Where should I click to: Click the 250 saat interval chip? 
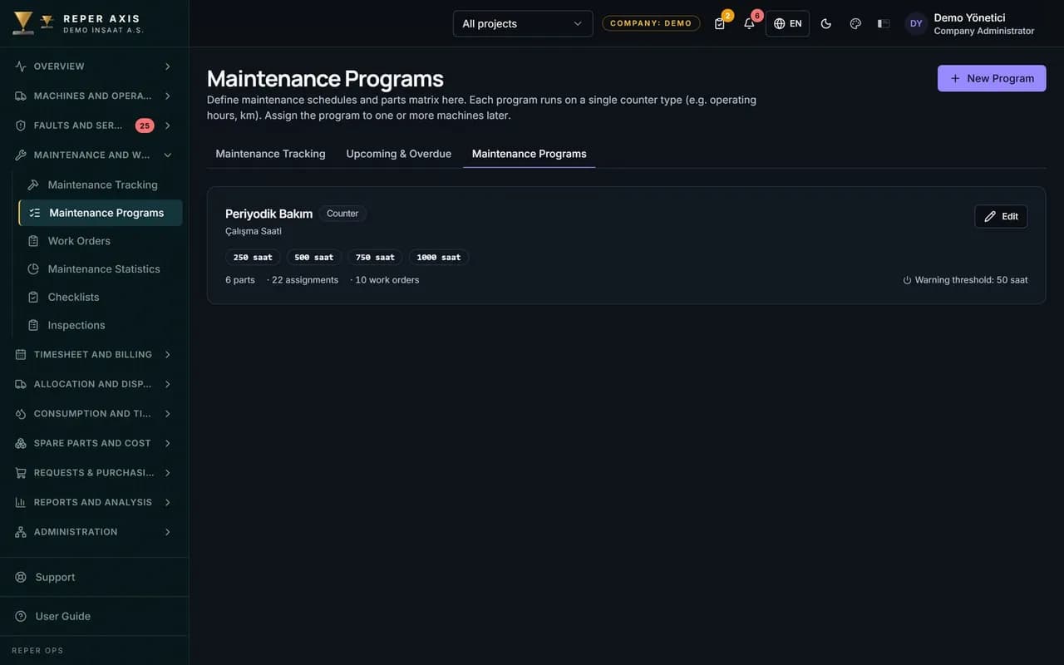click(253, 258)
